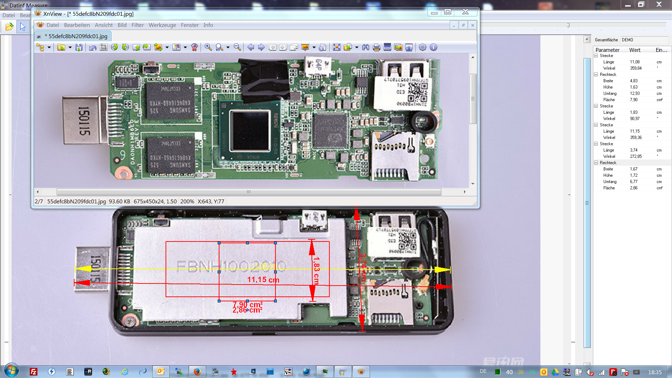Click the zoom in magnifier icon
Viewport: 672px width, 378px height.
[208, 47]
